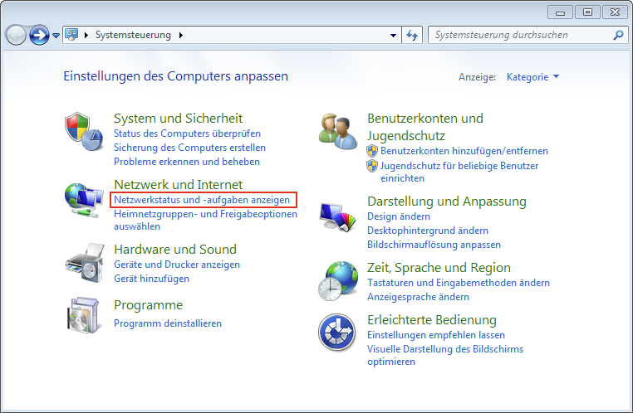Viewport: 633px width, 413px height.
Task: Open Zeit, Sprache und Region heading
Action: click(x=439, y=268)
